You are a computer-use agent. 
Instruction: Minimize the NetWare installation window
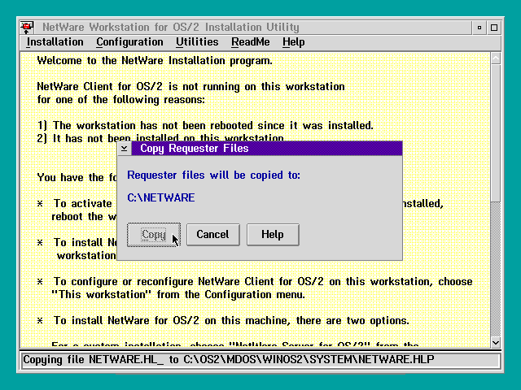coord(479,28)
